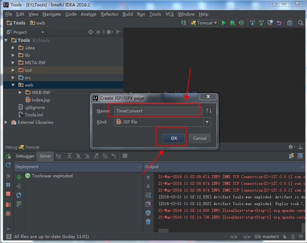Collapse all in Project panel
This screenshot has width=307, height=243.
[x=98, y=32]
